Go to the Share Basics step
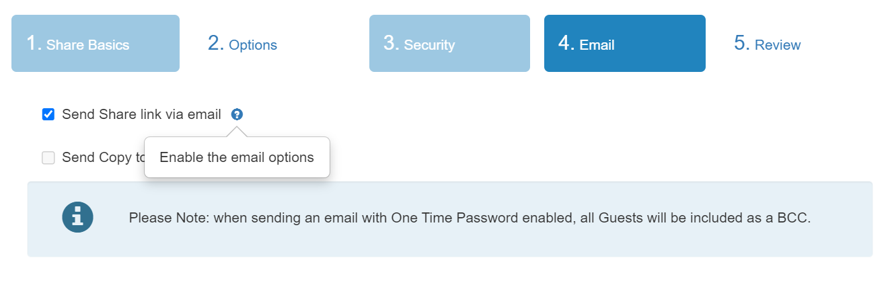This screenshot has height=285, width=890. point(96,43)
